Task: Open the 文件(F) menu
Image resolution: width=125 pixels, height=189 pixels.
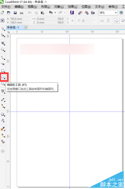Action: 6,7
